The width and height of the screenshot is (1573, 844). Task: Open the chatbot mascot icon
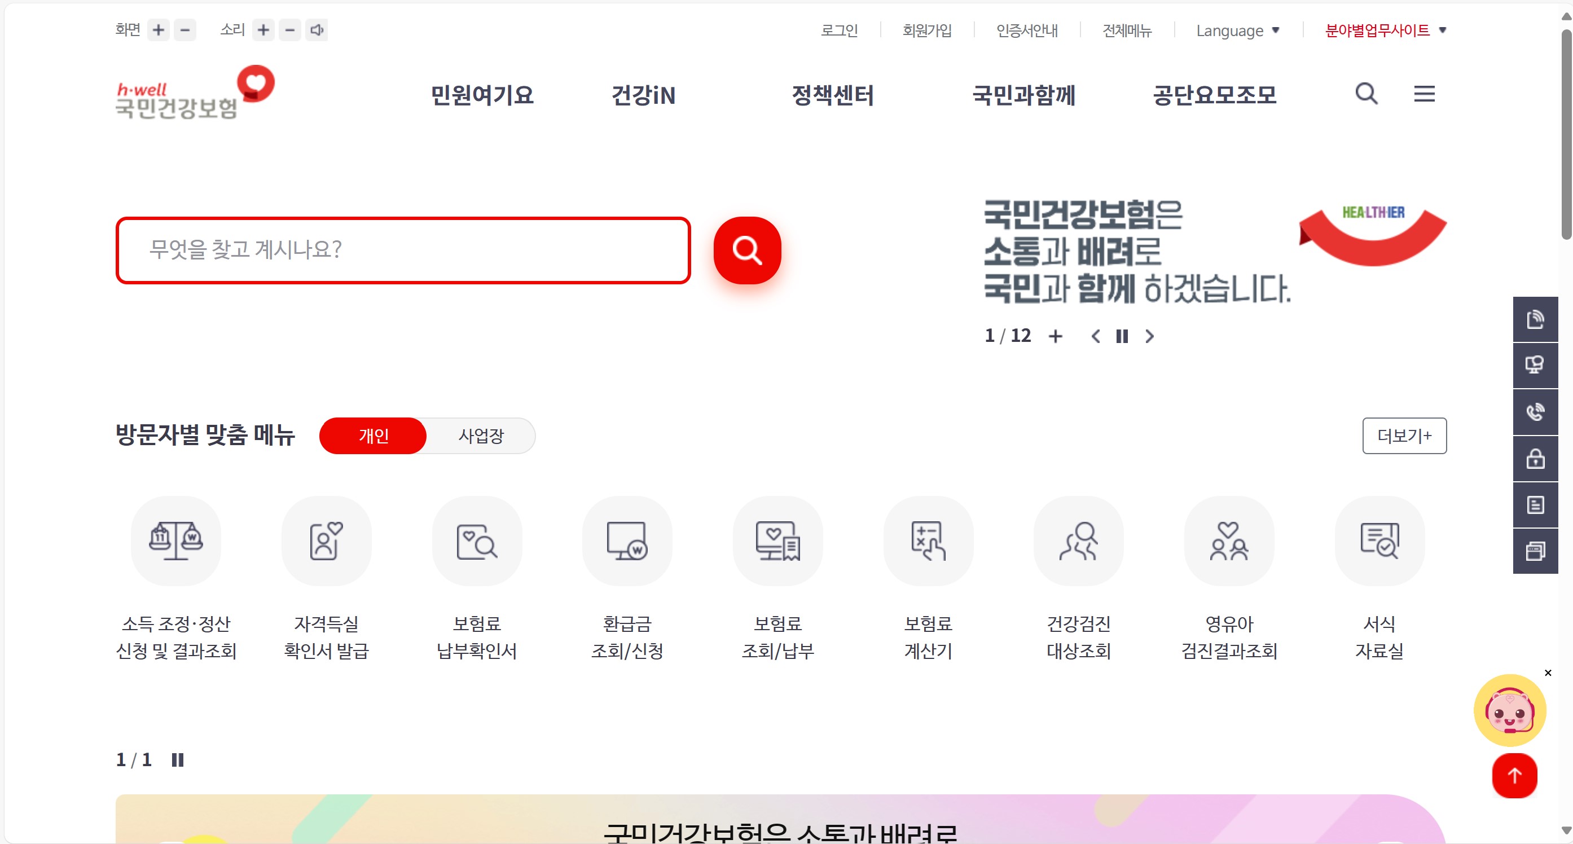point(1509,710)
